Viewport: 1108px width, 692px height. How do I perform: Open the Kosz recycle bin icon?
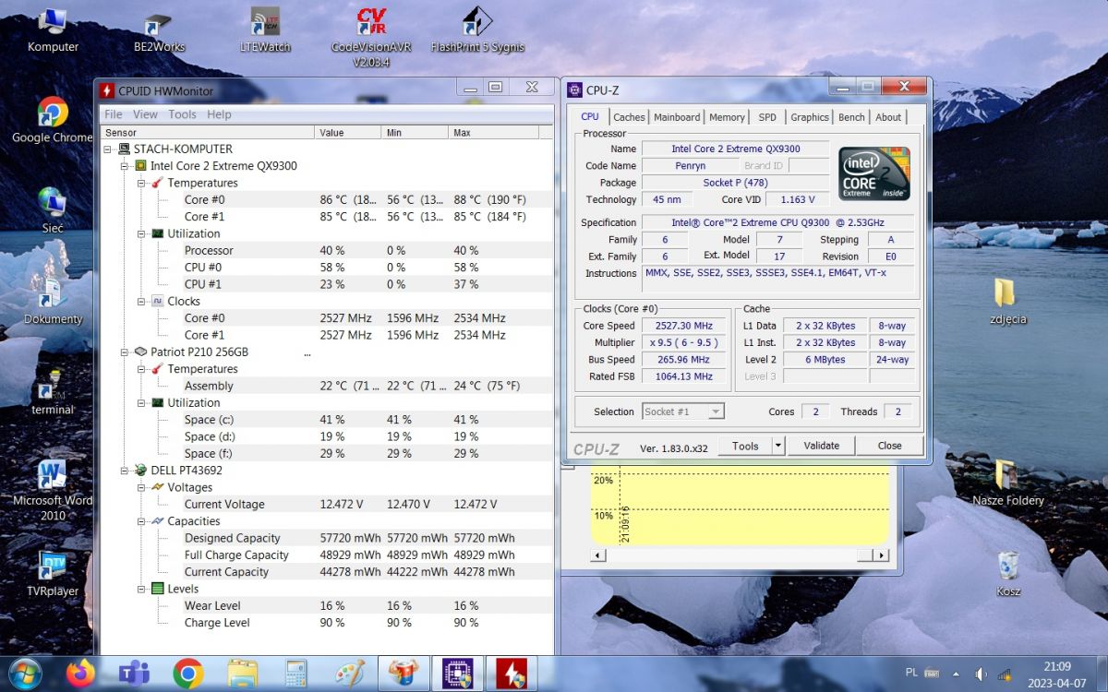(1008, 567)
